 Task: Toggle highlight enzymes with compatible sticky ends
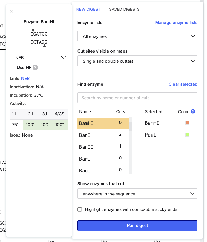click(80, 209)
